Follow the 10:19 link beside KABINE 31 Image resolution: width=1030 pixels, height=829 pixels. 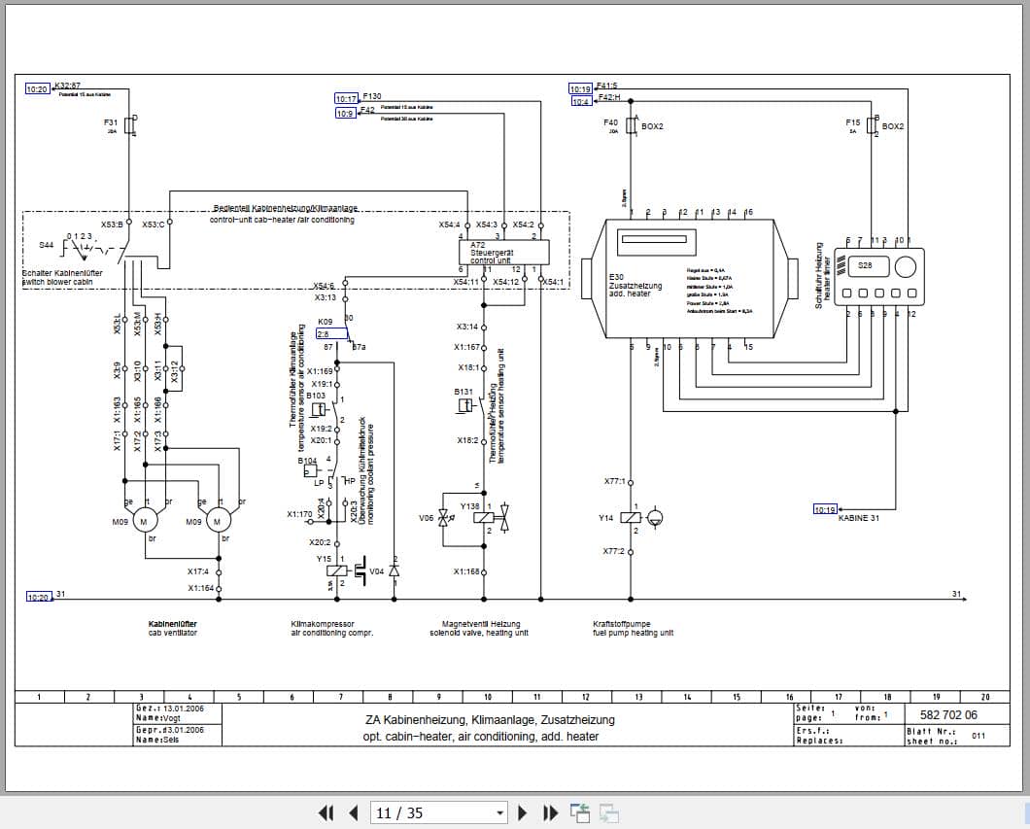825,509
